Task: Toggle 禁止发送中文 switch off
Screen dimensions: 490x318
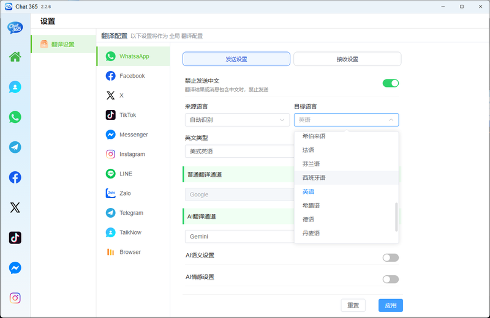Action: click(x=391, y=83)
